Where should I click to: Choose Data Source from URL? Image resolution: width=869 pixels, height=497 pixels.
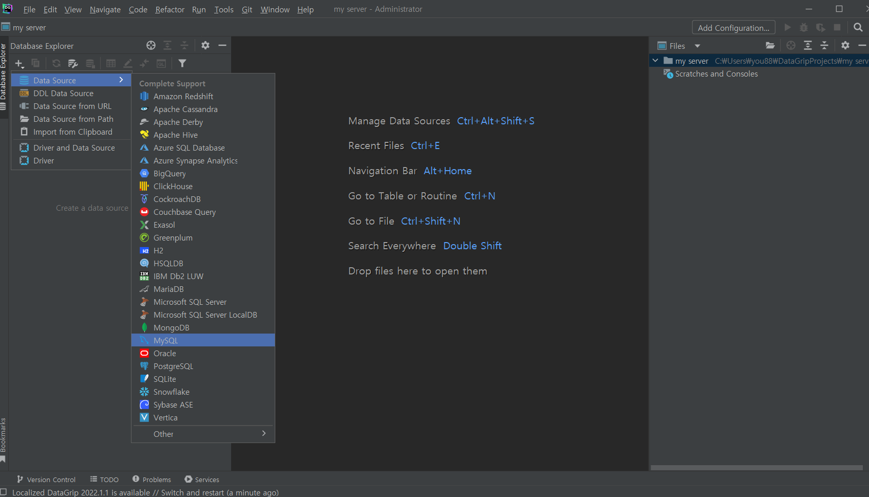[72, 106]
